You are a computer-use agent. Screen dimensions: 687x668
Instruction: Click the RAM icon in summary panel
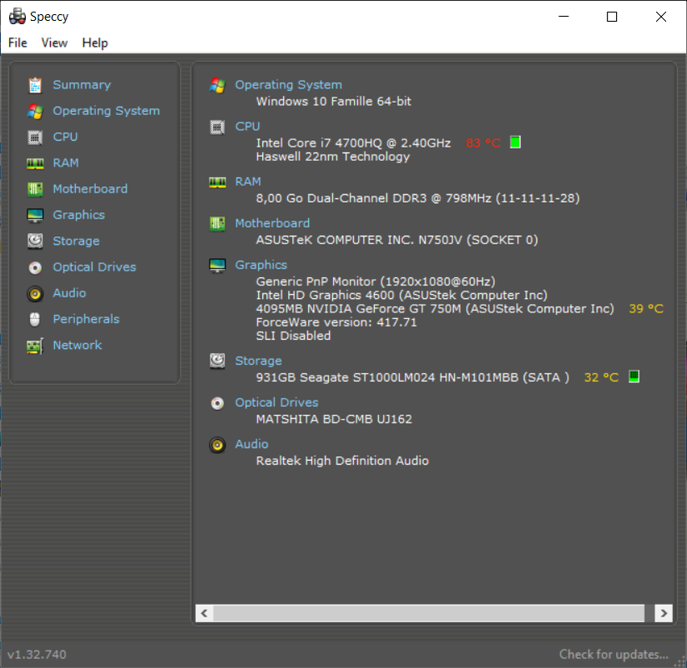[x=217, y=182]
